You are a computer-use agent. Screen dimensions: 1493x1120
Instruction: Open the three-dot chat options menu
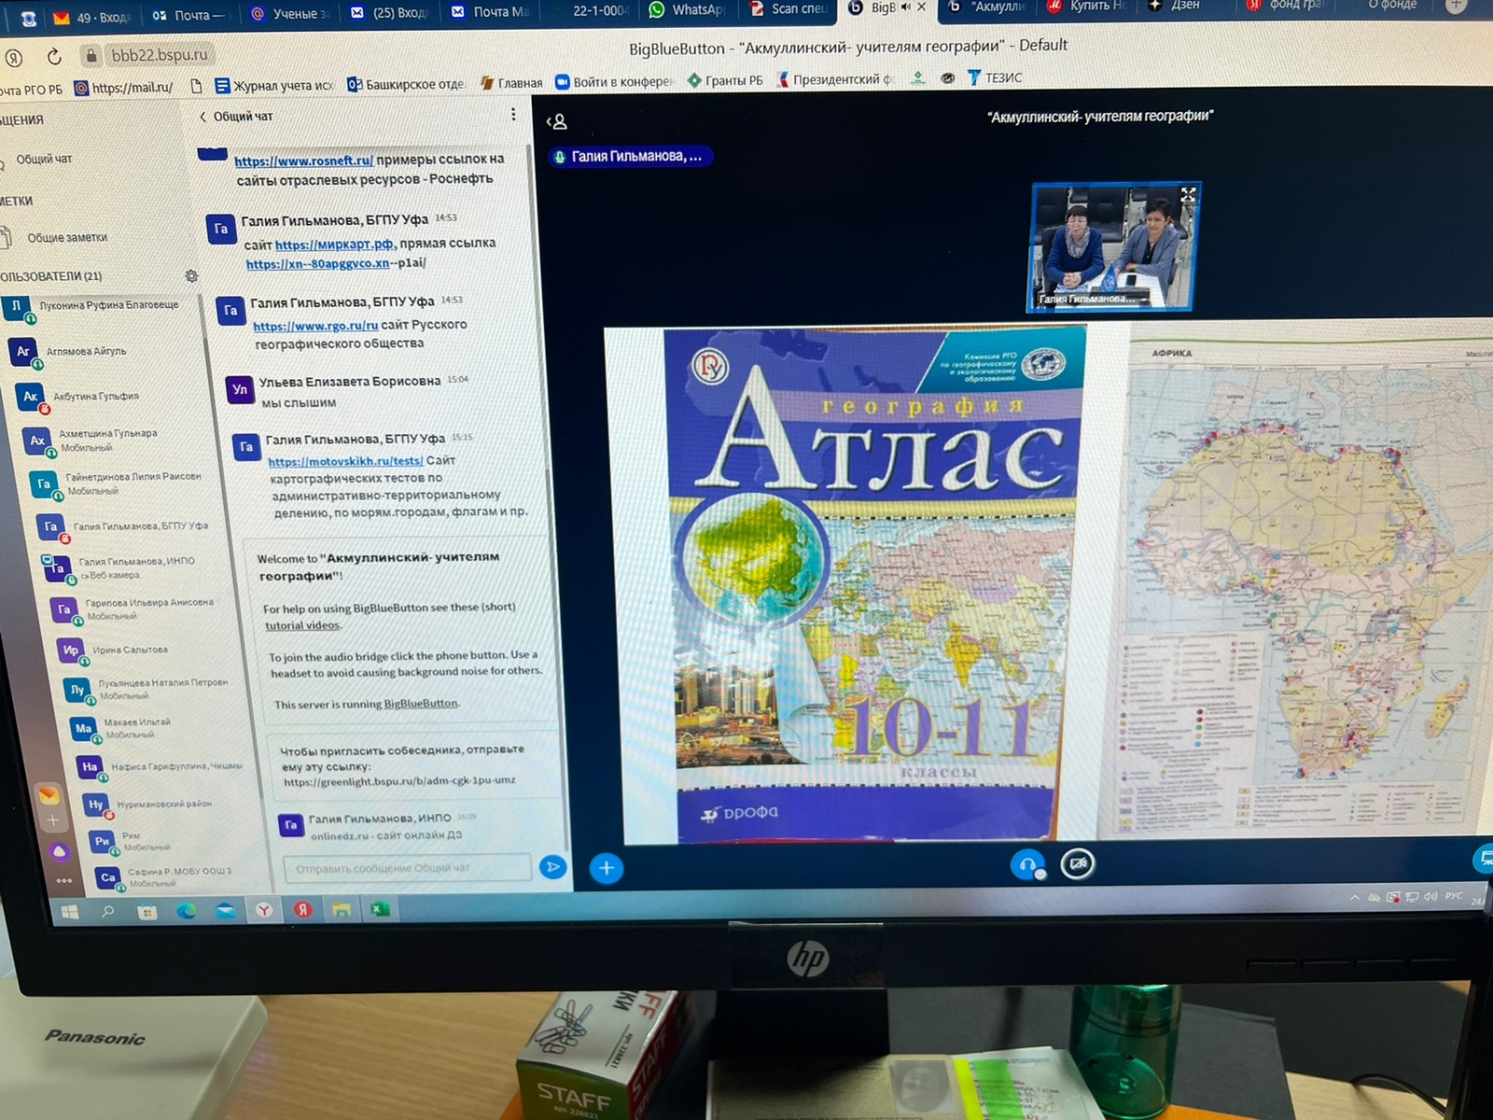[x=513, y=114]
